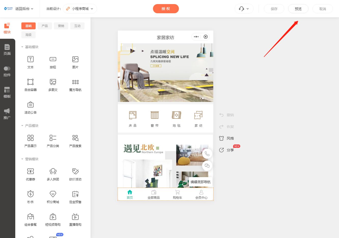Open the 推广 panel in the left sidebar
The image size is (339, 238).
pyautogui.click(x=7, y=113)
